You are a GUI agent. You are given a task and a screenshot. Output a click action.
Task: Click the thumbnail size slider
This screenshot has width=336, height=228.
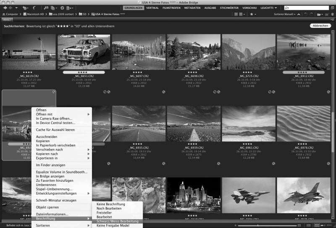pyautogui.click(x=267, y=225)
